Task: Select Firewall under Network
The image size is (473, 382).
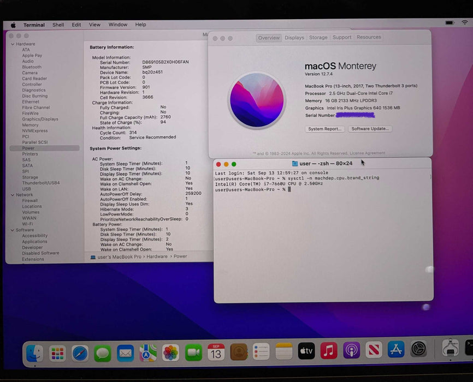Action: tap(30, 201)
